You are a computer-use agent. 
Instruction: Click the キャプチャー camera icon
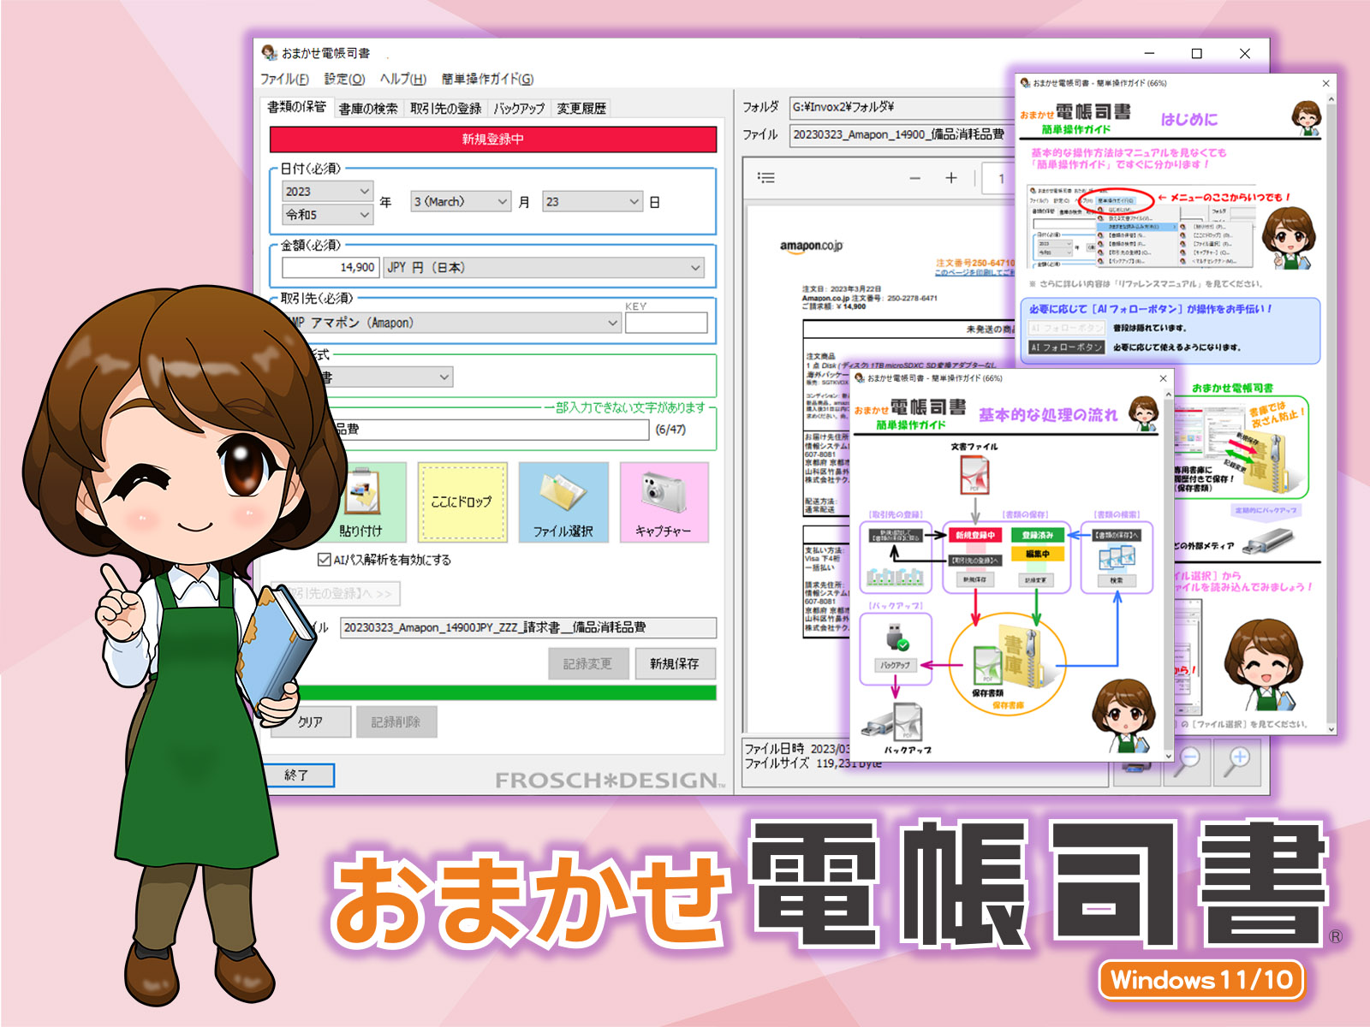coord(664,502)
